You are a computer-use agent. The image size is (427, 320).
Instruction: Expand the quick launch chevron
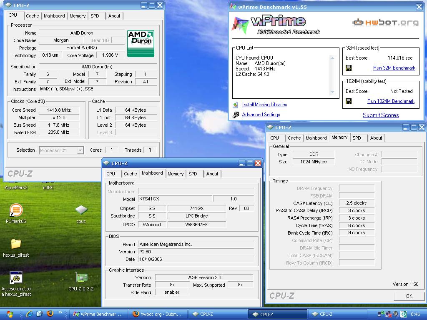coord(60,312)
